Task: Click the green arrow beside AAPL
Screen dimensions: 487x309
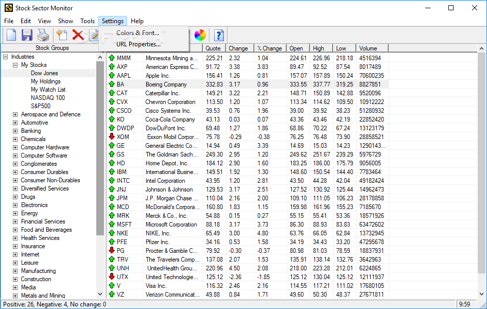Action: (x=112, y=75)
